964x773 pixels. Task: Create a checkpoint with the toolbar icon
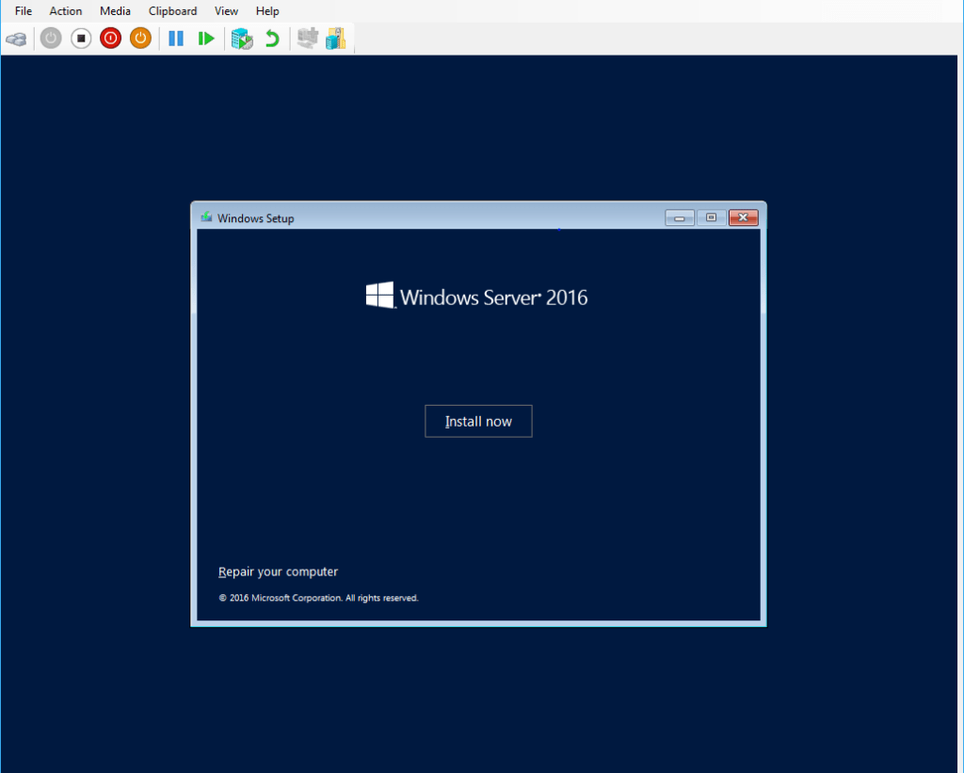(x=242, y=39)
